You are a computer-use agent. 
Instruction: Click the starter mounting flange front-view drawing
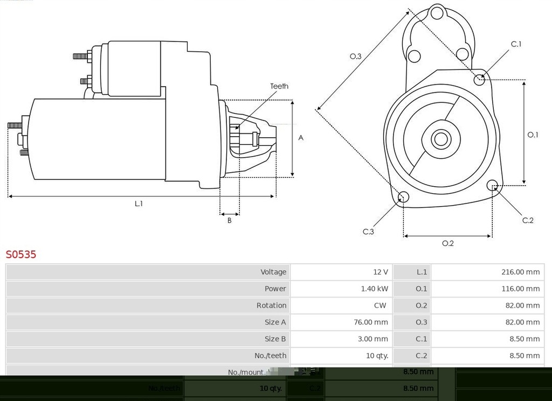[x=443, y=106]
